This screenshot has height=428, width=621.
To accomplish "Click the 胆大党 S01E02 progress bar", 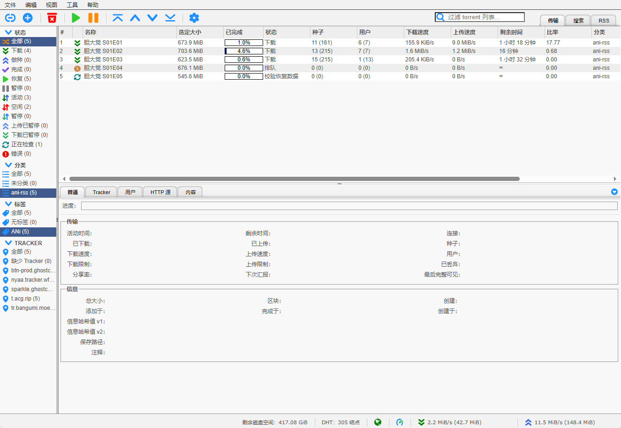I will tap(244, 51).
